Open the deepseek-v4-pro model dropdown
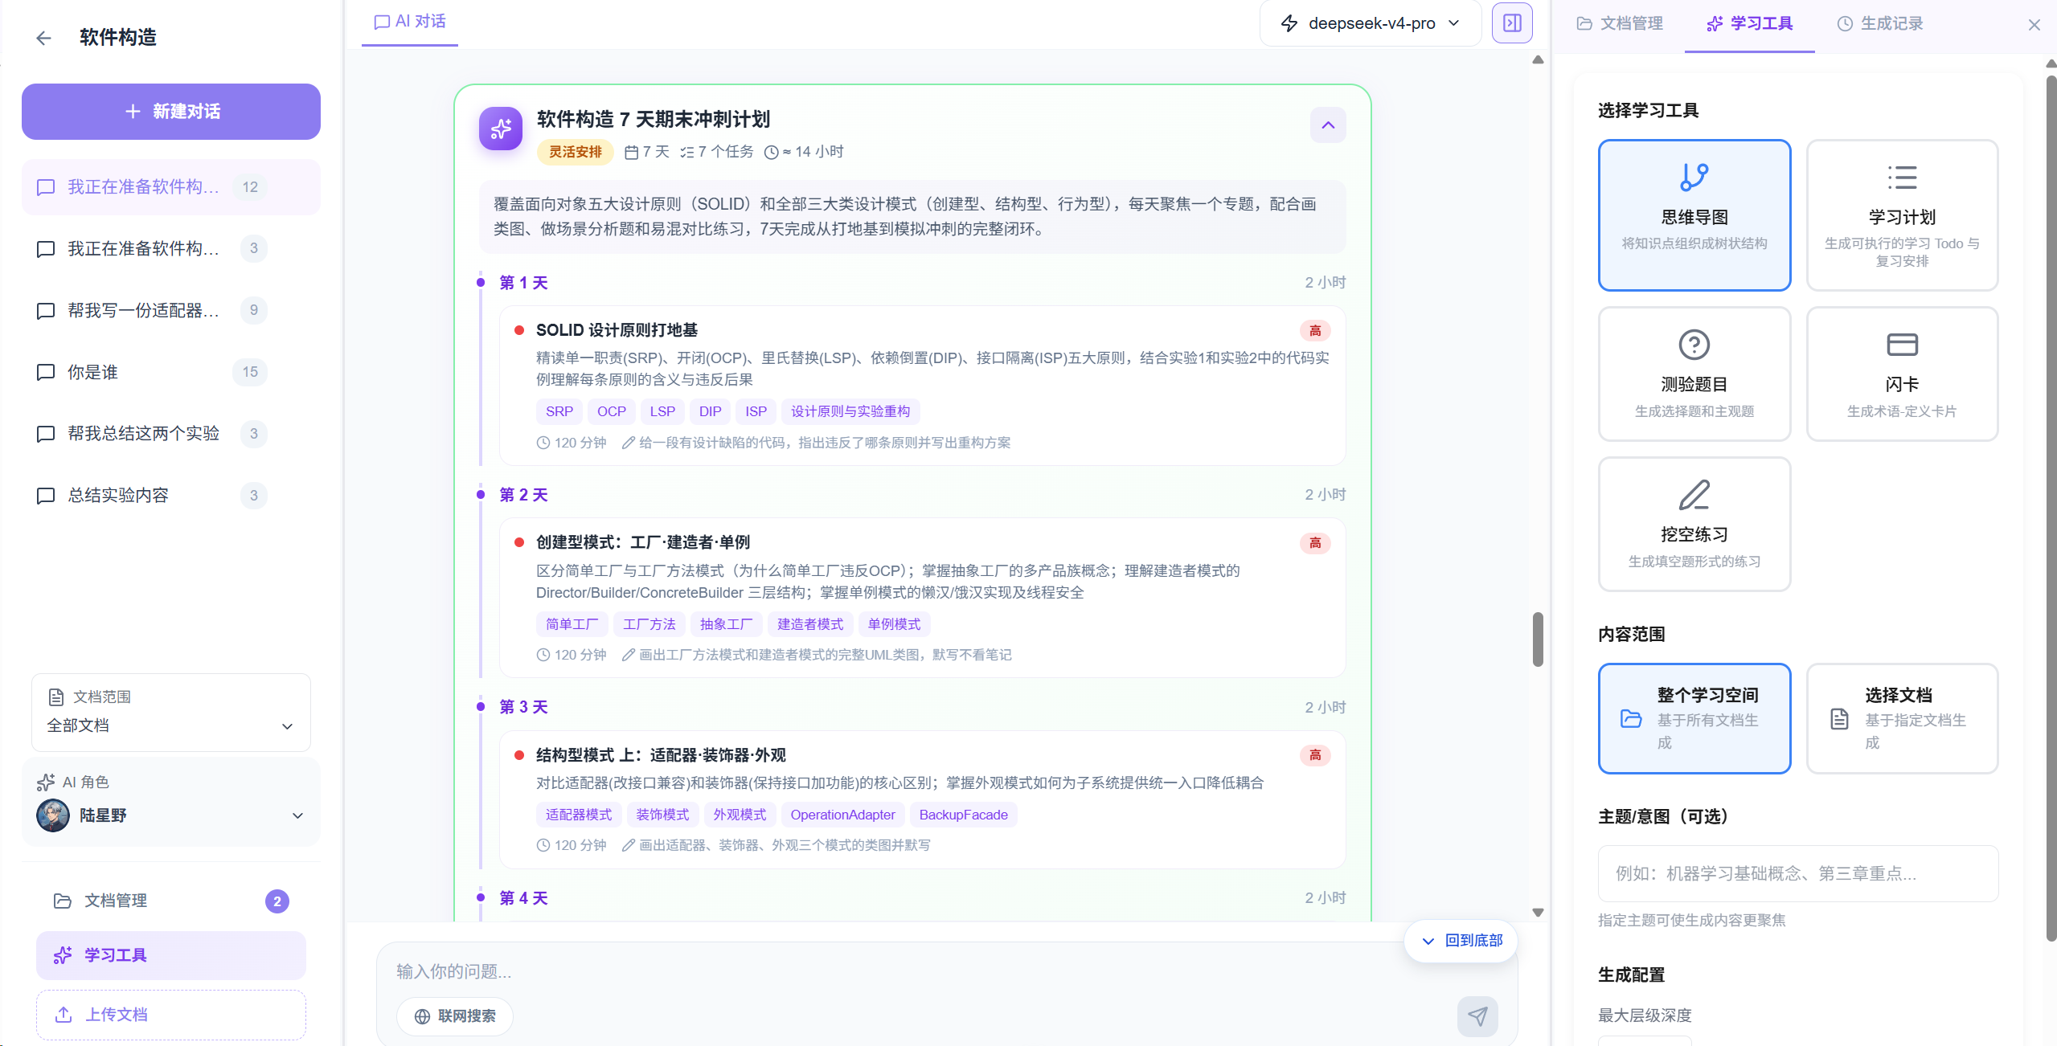This screenshot has height=1046, width=2057. [1371, 23]
